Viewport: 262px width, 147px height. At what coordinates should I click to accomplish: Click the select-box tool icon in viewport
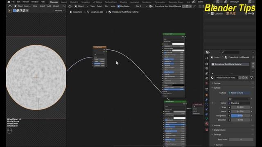click(x=15, y=11)
